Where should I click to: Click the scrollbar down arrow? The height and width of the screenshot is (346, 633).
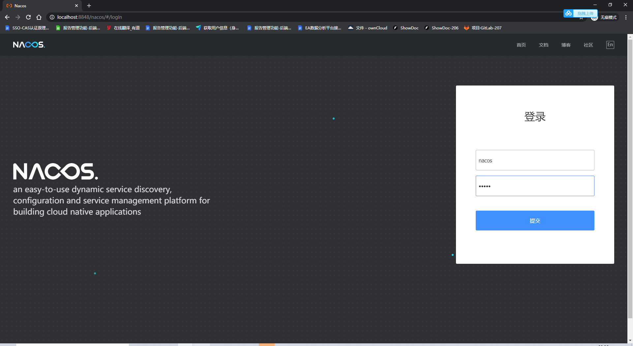[630, 340]
